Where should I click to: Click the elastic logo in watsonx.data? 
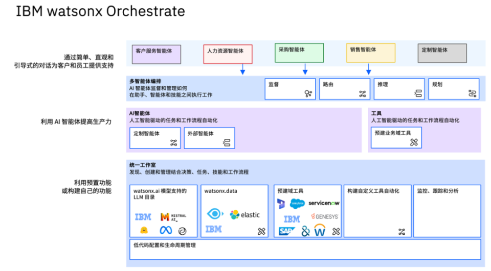[245, 215]
